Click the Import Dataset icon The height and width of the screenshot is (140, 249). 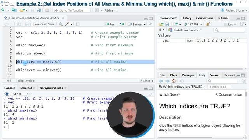[x=175, y=24]
